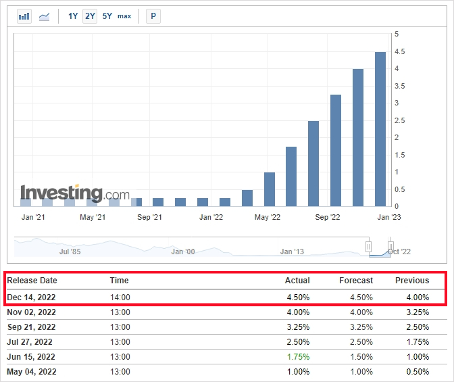Click the Actual column header

pos(297,281)
